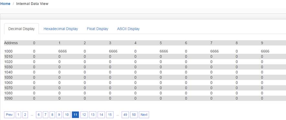Jump to page 49
286x120 pixels.
pos(125,115)
